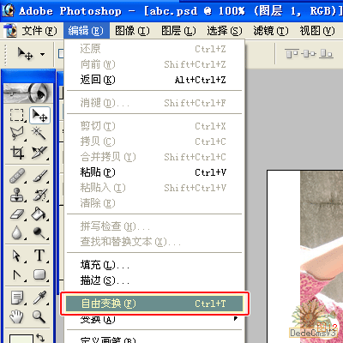Select the Crop tool
Image resolution: width=343 pixels, height=343 pixels.
[17, 153]
